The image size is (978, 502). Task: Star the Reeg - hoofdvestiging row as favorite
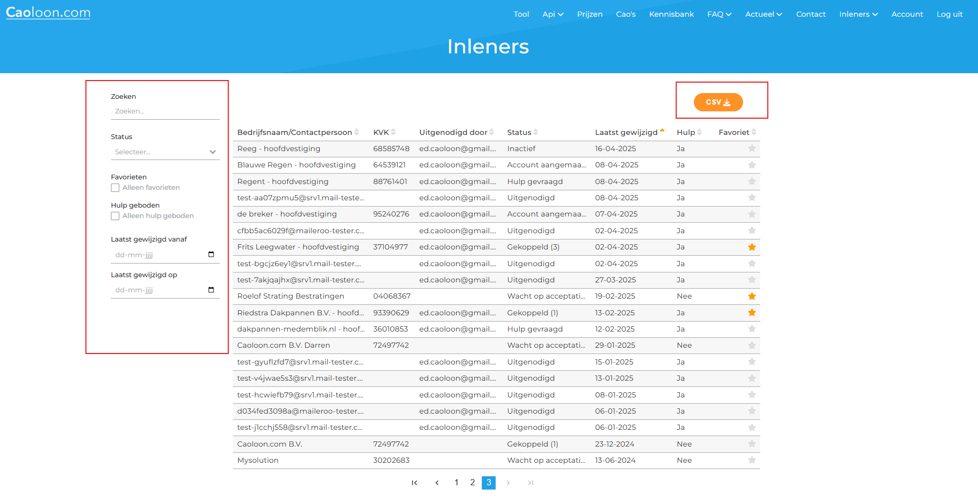coord(751,149)
